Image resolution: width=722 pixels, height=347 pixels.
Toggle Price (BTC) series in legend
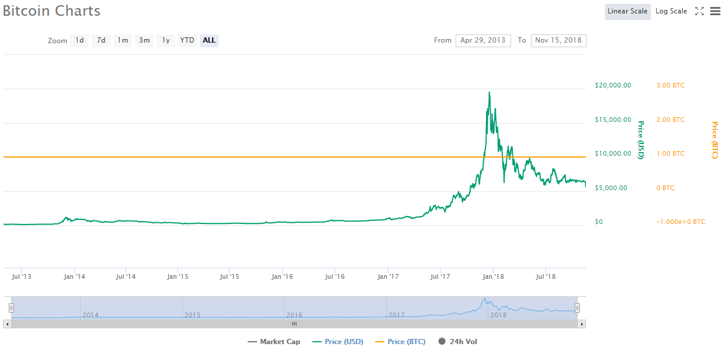(x=400, y=342)
